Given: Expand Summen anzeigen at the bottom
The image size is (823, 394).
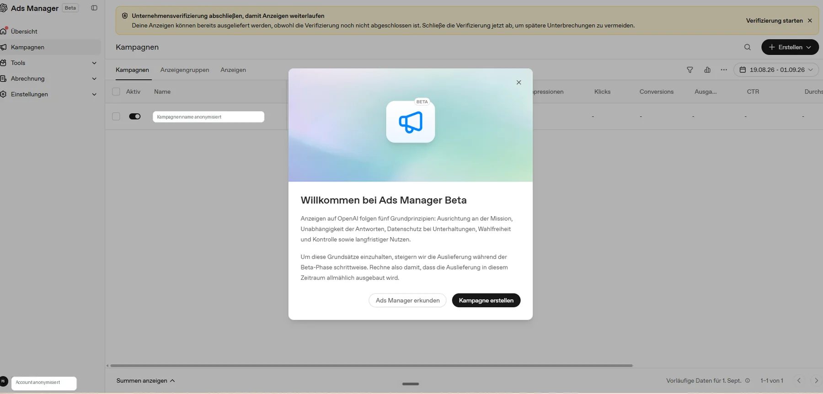Looking at the screenshot, I should [x=145, y=381].
